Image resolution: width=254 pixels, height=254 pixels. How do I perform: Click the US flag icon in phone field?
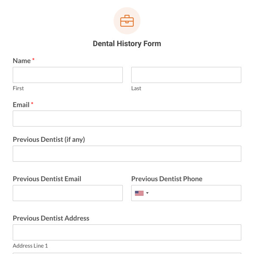[x=139, y=193]
